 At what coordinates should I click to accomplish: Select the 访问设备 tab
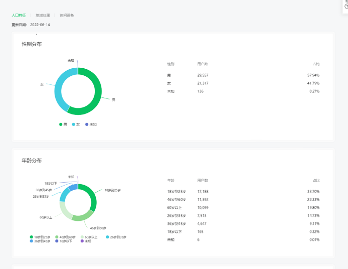click(x=67, y=16)
